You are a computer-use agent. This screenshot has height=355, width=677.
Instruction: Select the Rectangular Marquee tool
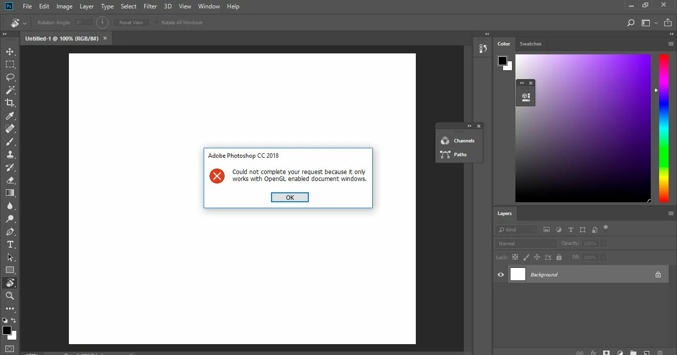(10, 64)
